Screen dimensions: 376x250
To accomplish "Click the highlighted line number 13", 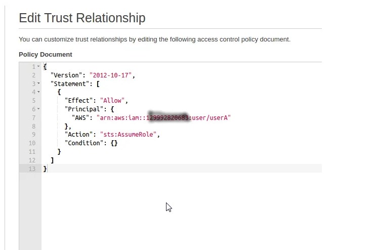I will (32, 169).
